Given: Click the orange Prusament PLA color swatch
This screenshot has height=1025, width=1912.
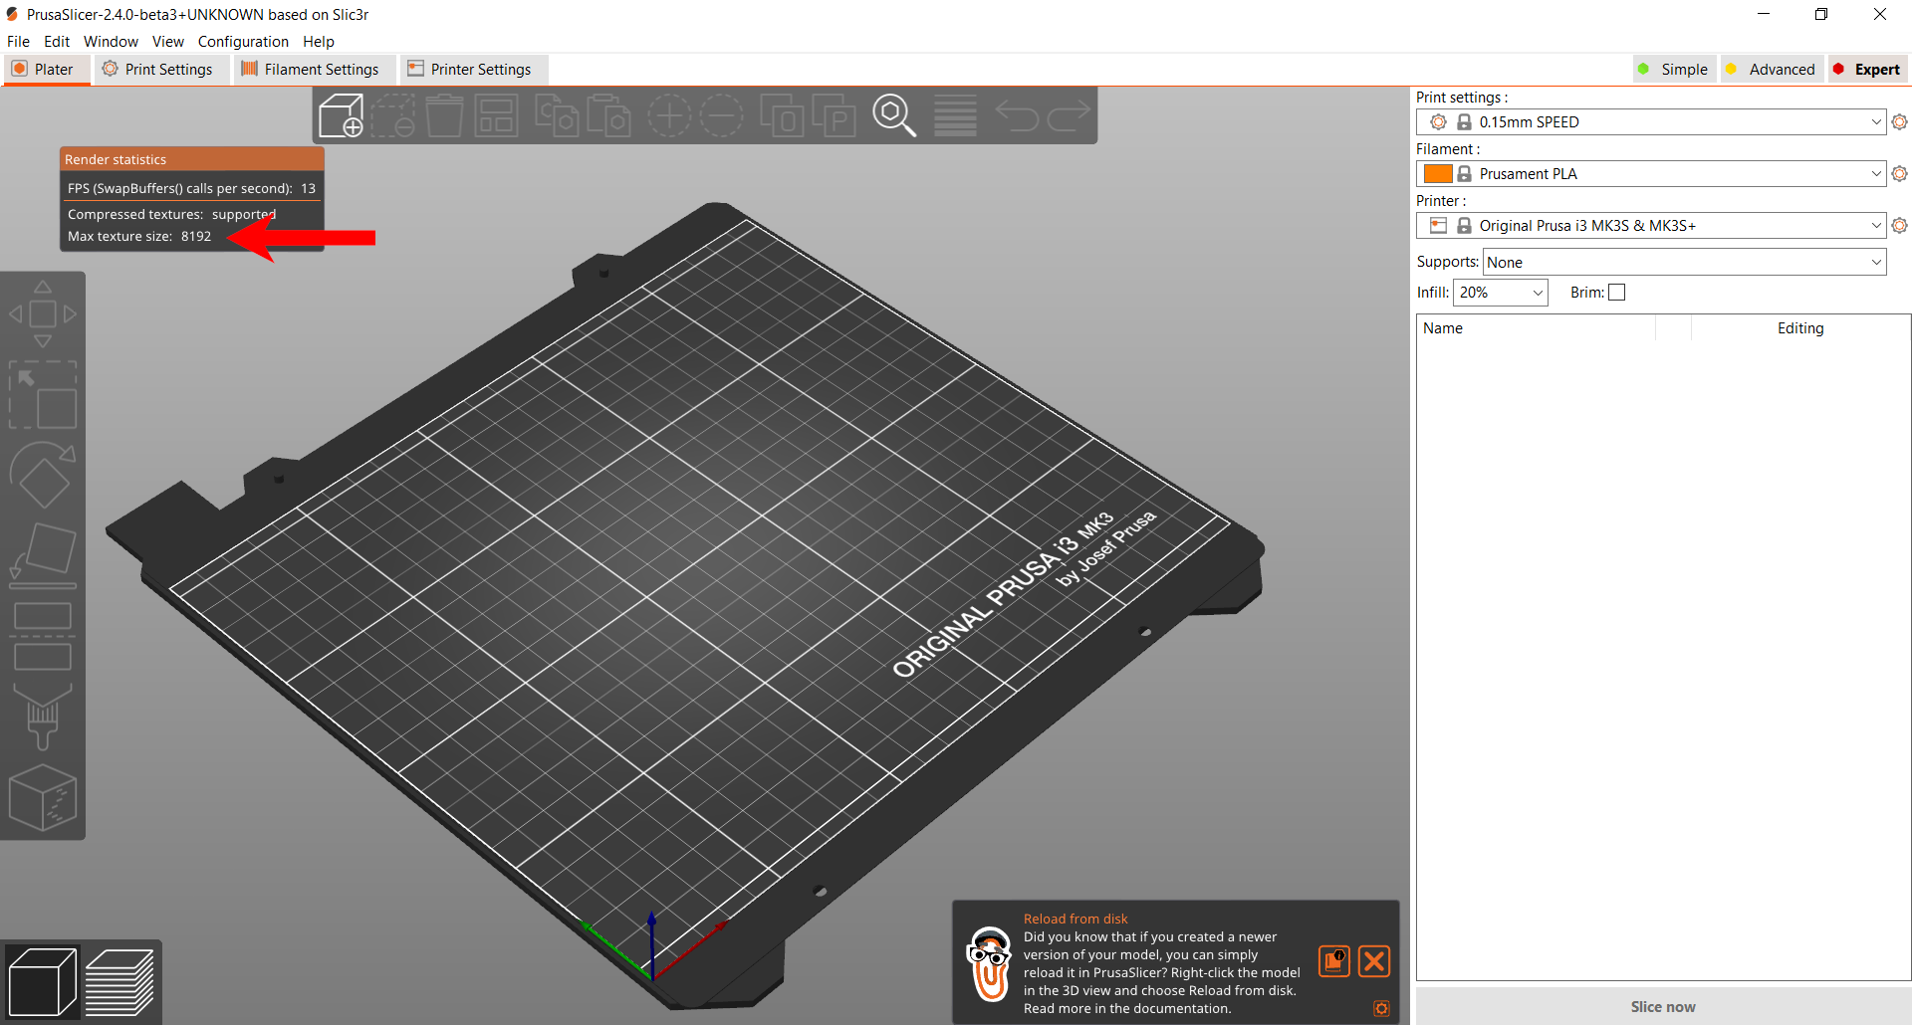Looking at the screenshot, I should pos(1437,173).
